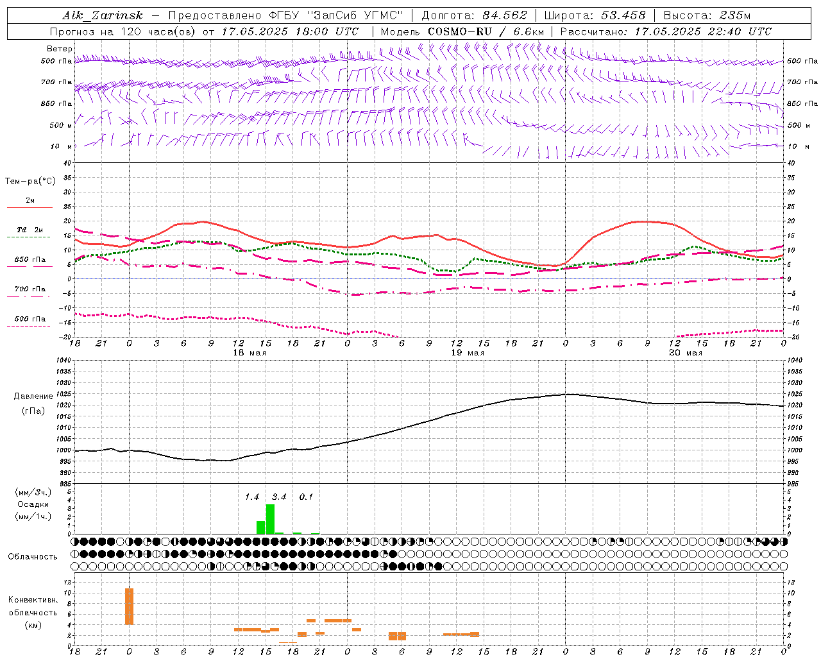The width and height of the screenshot is (821, 657).
Task: Click the 3.4 precipitation value label
Action: 279,497
